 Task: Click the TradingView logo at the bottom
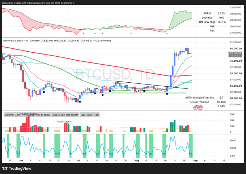click(17, 169)
